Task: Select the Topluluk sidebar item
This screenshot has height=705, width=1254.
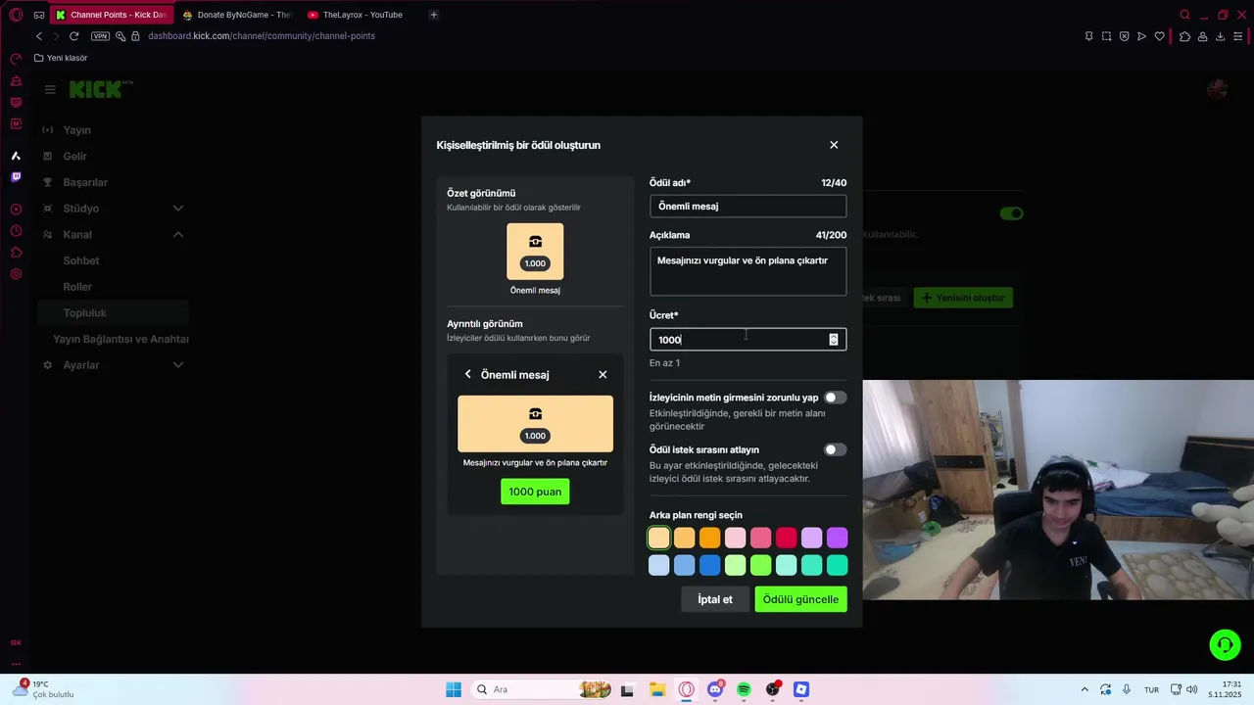Action: [x=113, y=313]
